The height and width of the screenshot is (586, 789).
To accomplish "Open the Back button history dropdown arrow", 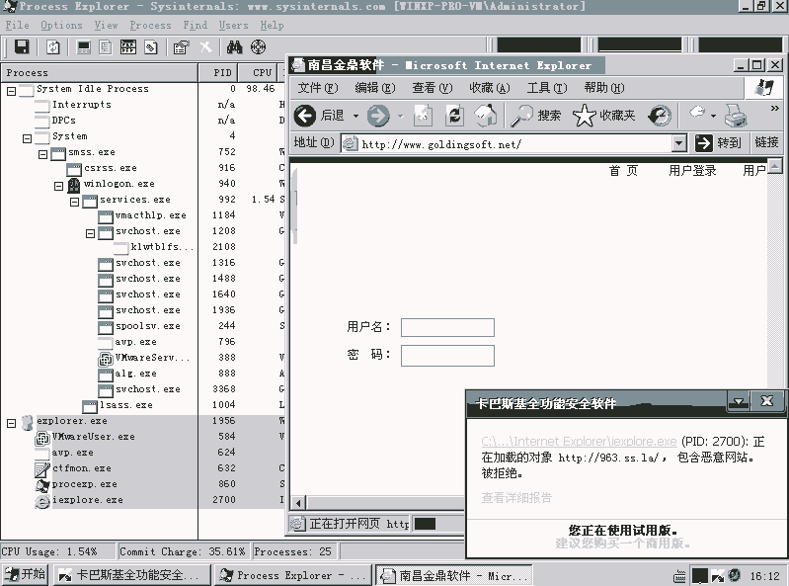I will coord(355,116).
